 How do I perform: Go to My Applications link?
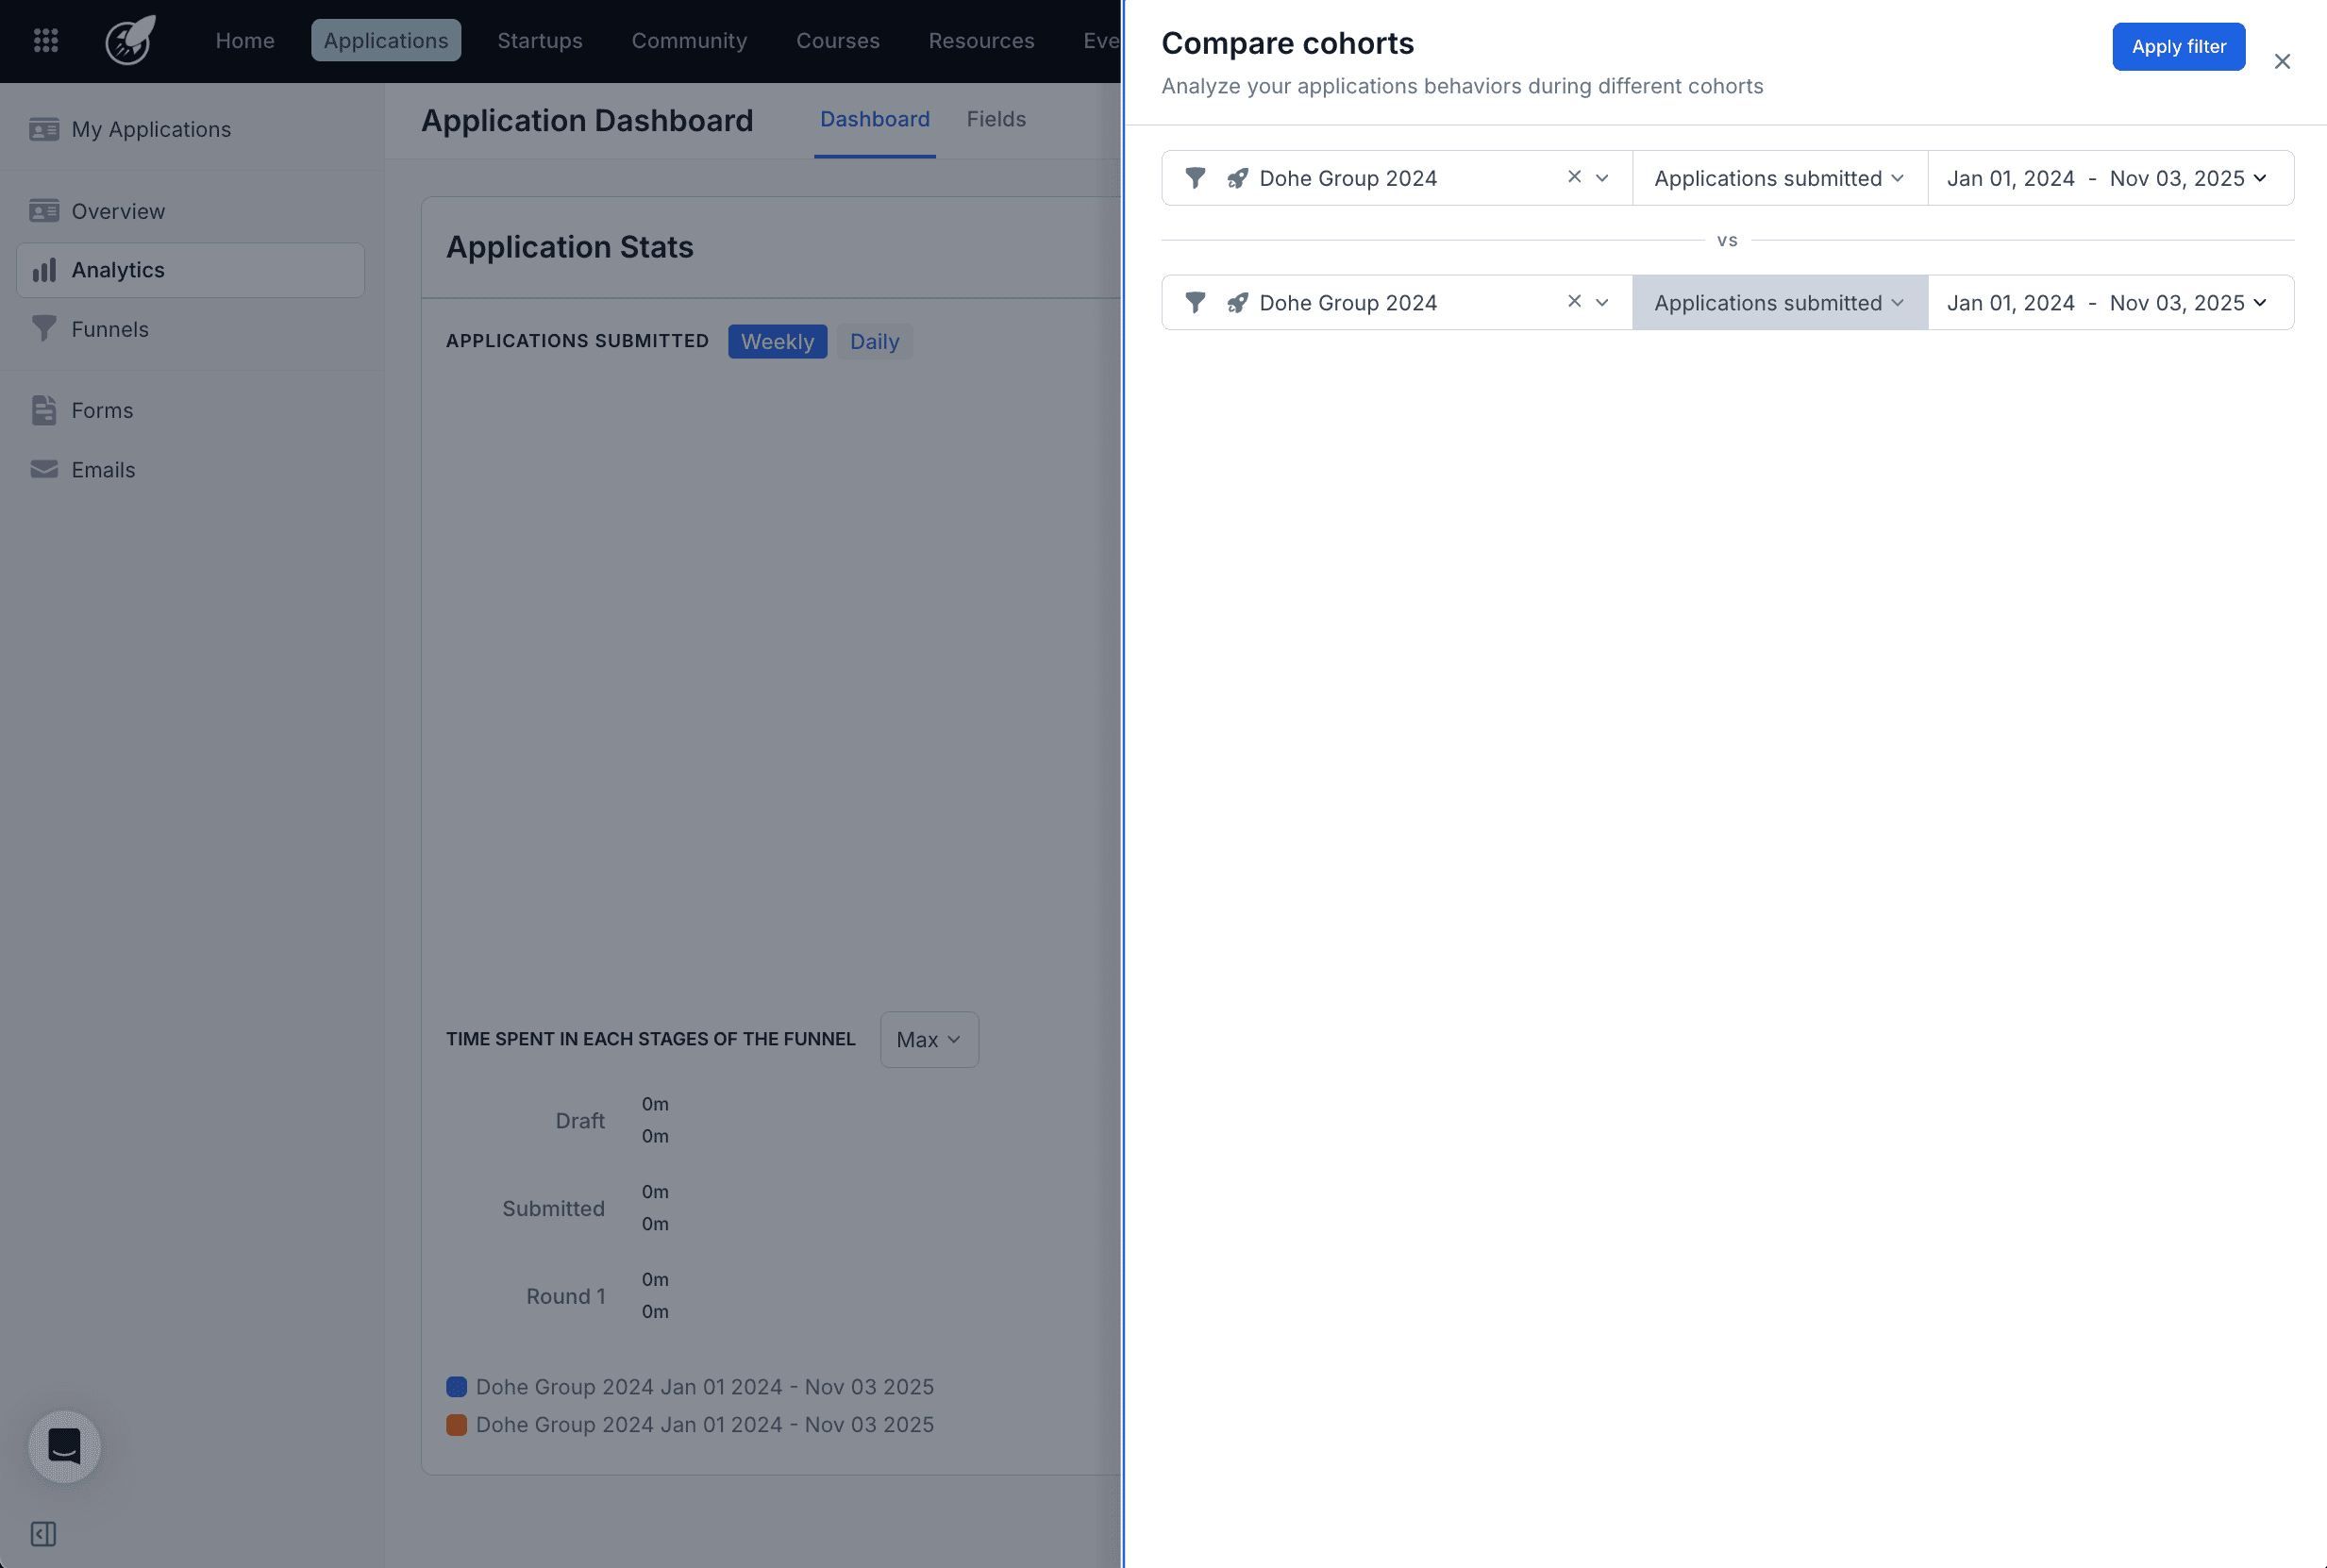151,129
